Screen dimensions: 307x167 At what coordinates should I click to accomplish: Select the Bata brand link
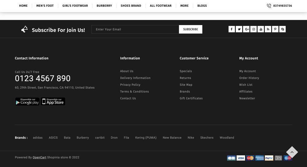click(x=67, y=138)
